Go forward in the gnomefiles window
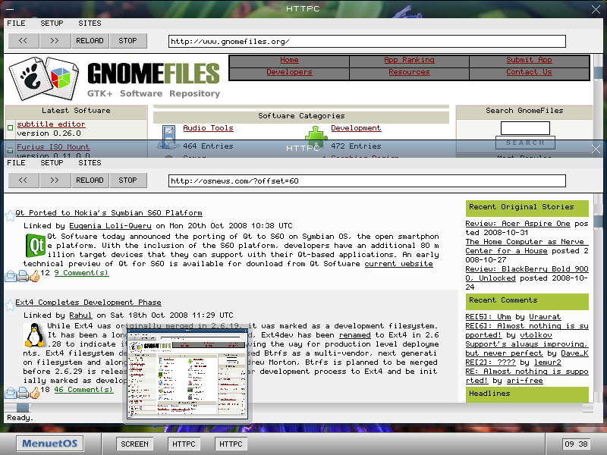Image resolution: width=607 pixels, height=455 pixels. click(x=55, y=41)
